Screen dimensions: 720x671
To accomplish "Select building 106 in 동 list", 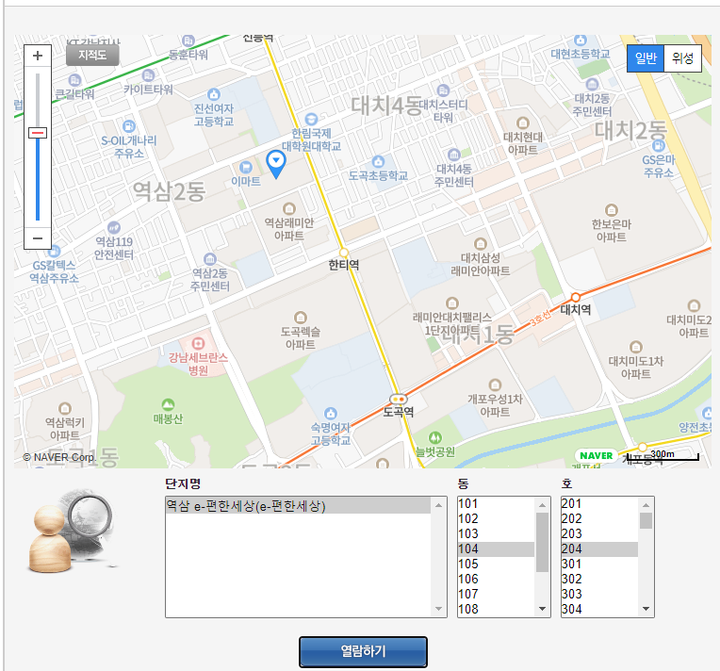I will tap(496, 580).
